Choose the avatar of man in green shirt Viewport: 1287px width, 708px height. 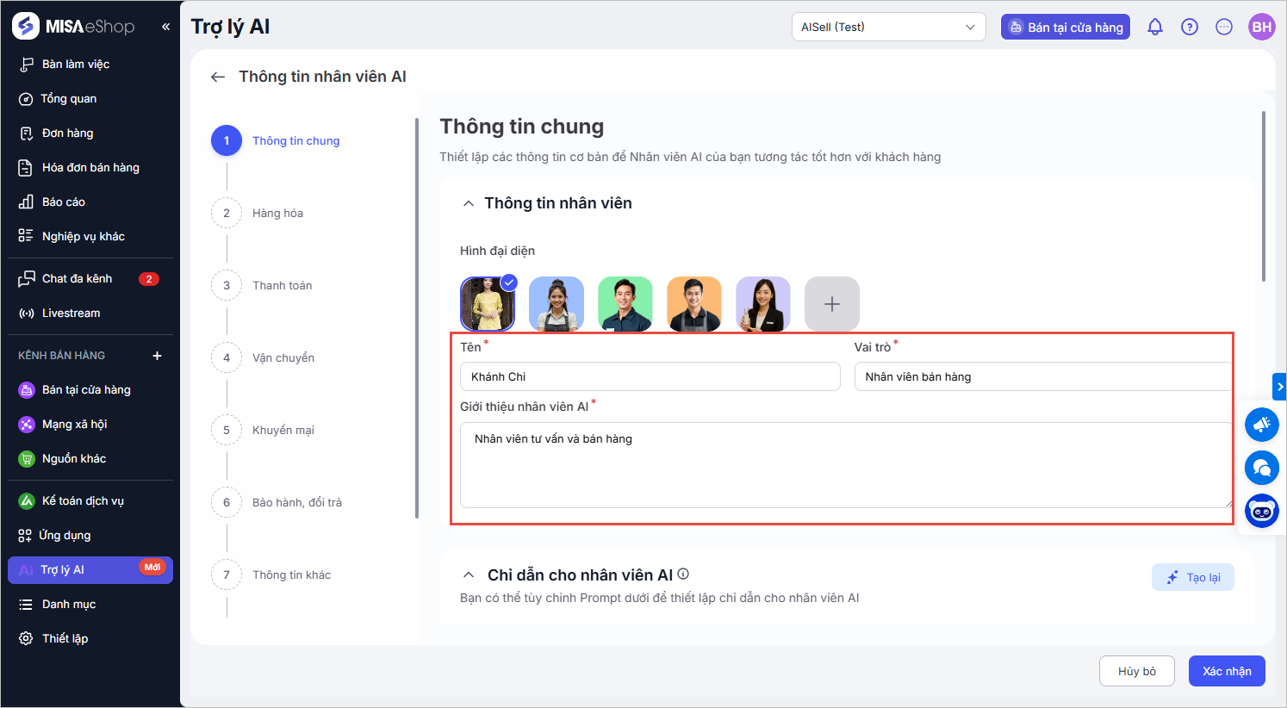click(625, 304)
